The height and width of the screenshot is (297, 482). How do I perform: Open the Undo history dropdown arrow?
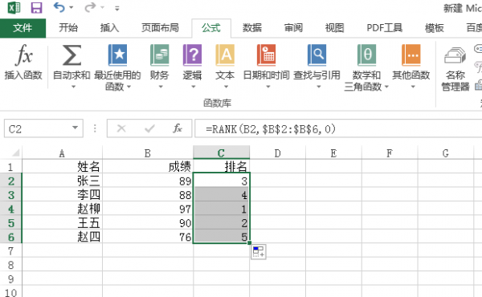point(71,7)
